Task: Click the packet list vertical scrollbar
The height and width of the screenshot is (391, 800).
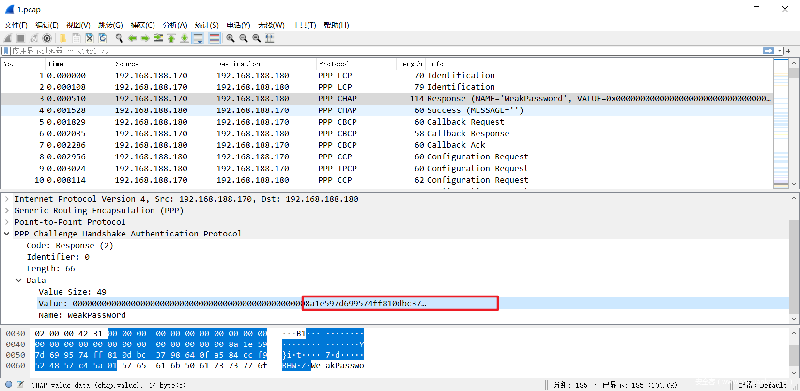Action: tap(794, 126)
